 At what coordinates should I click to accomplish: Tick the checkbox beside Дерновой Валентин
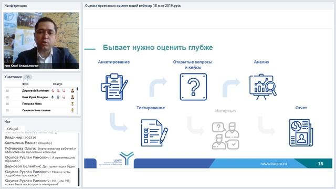click(7, 91)
